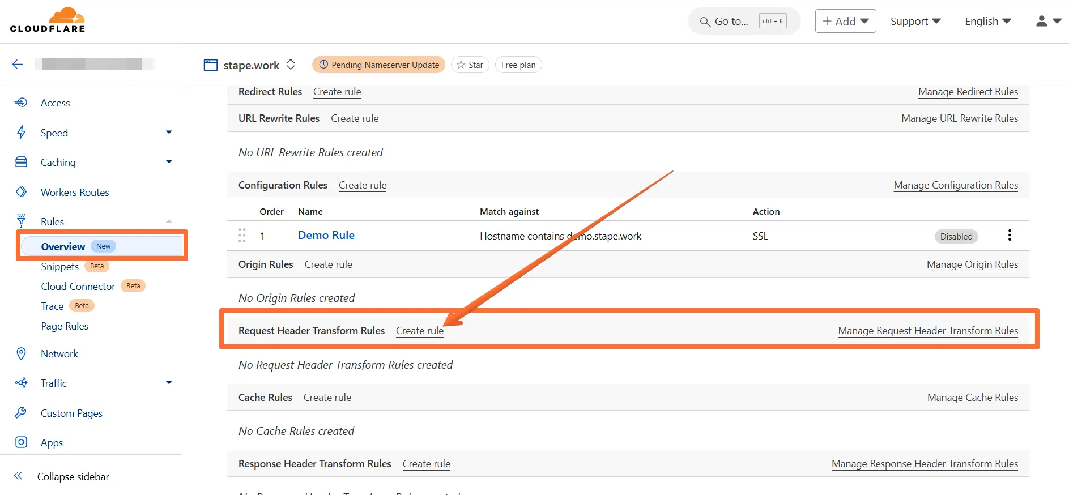
Task: Open the English language dropdown
Action: [988, 21]
